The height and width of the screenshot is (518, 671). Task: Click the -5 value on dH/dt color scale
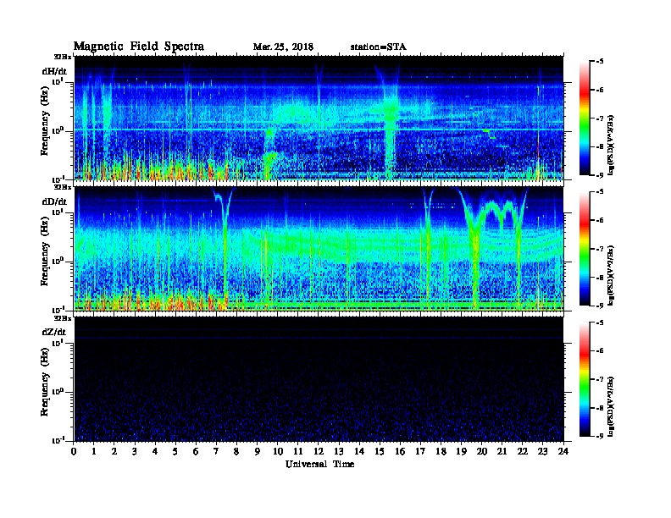click(600, 62)
